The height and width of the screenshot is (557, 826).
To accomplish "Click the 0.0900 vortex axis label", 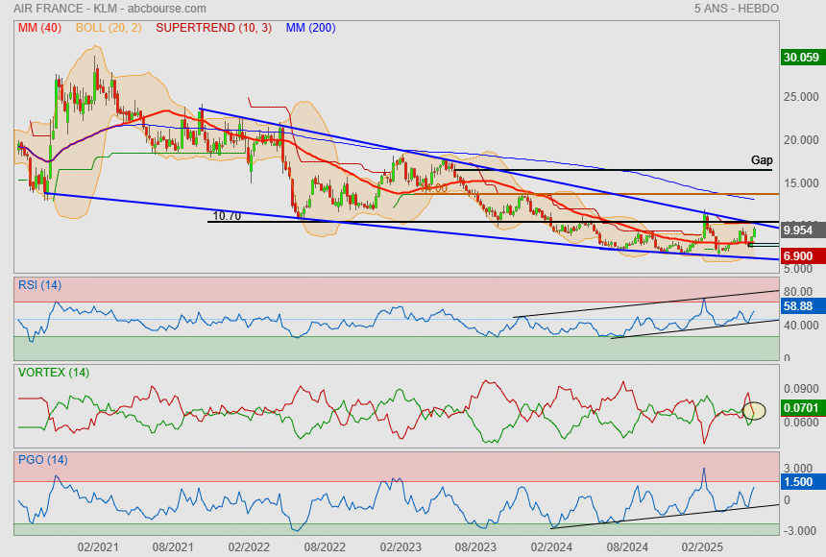I will (801, 389).
